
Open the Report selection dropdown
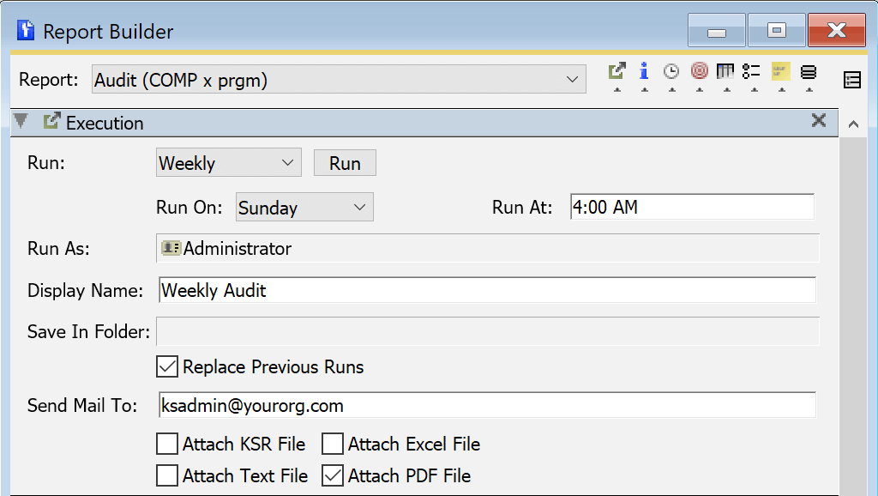click(574, 78)
